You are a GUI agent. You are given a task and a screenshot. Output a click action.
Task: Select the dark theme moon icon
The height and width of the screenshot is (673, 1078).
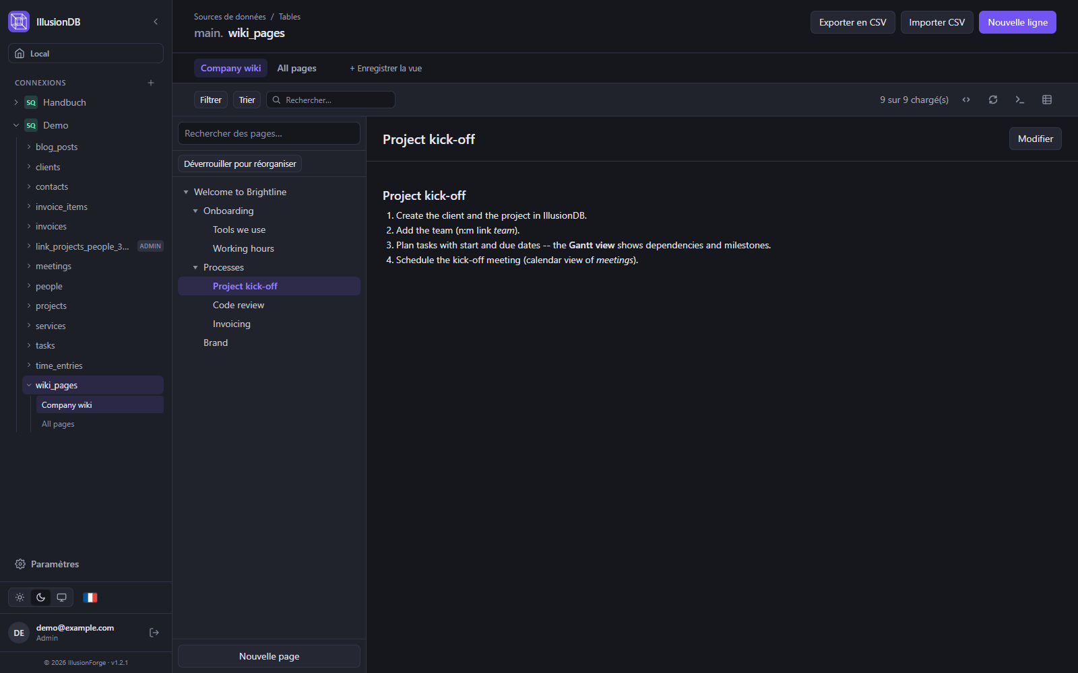click(41, 598)
